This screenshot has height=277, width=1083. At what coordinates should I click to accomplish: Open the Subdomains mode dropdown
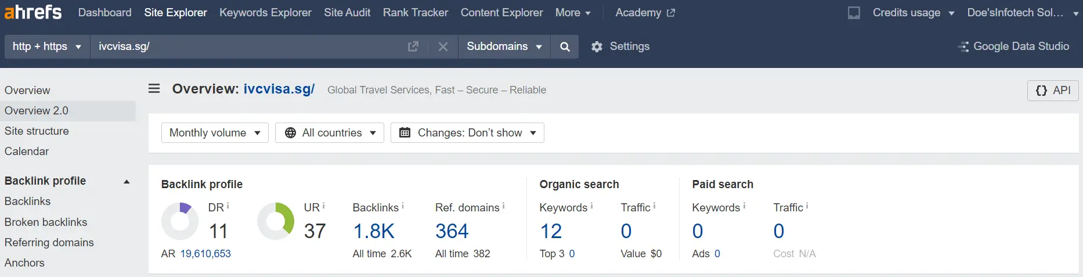504,46
